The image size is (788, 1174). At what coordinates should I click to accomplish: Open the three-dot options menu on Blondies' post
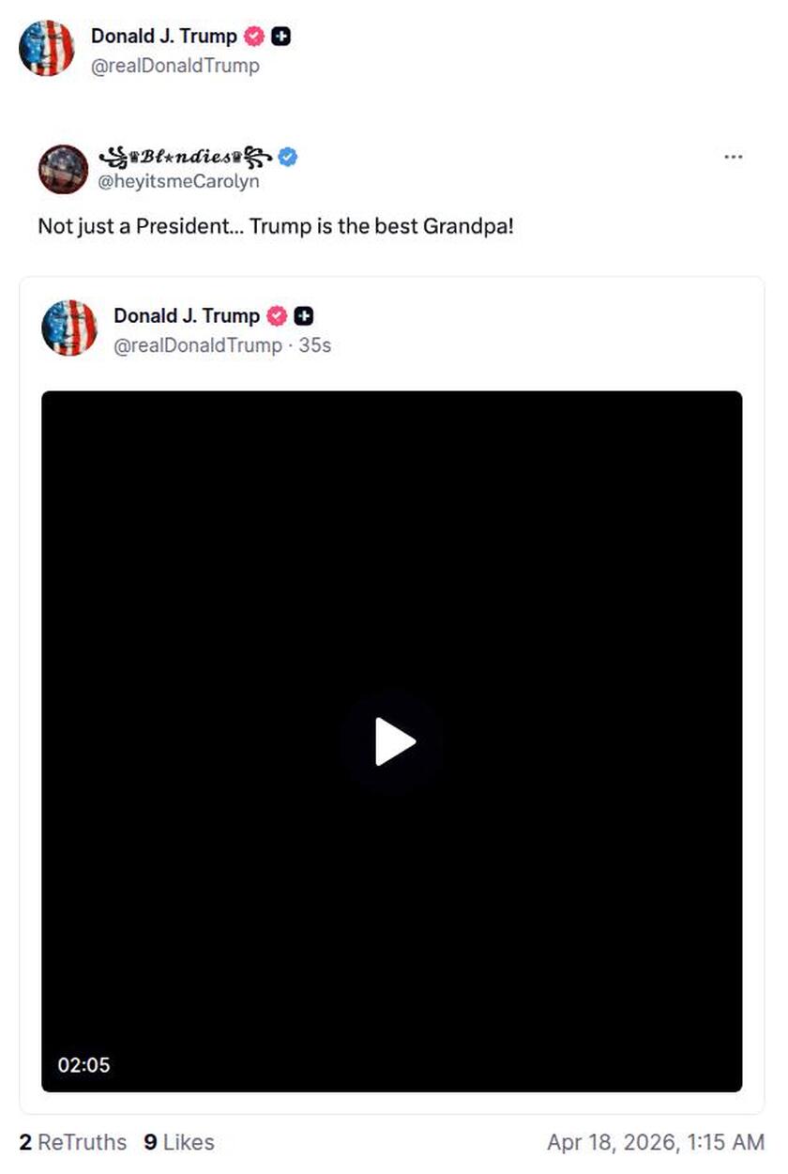[733, 158]
